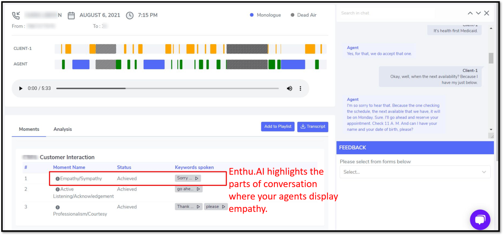Click the chat search up arrow
The image size is (503, 235).
coord(470,13)
